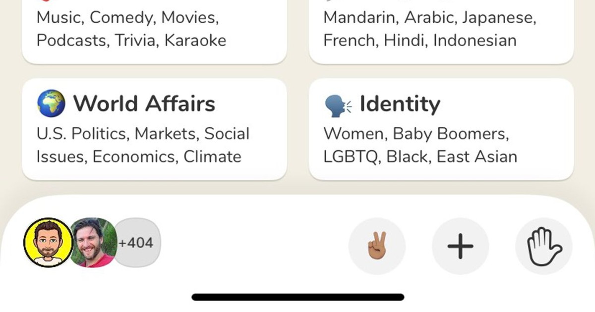This screenshot has height=312, width=595.
Task: Tap the 'Women, Baby Boomers' text
Action: click(416, 134)
